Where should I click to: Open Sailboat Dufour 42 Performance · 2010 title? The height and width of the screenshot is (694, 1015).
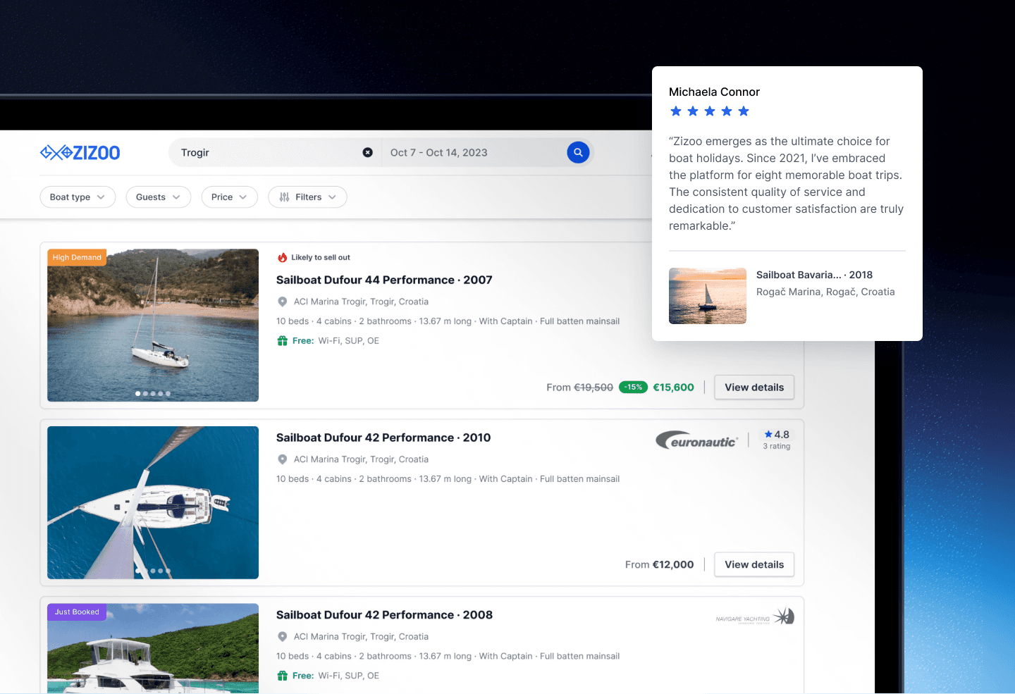pos(383,438)
